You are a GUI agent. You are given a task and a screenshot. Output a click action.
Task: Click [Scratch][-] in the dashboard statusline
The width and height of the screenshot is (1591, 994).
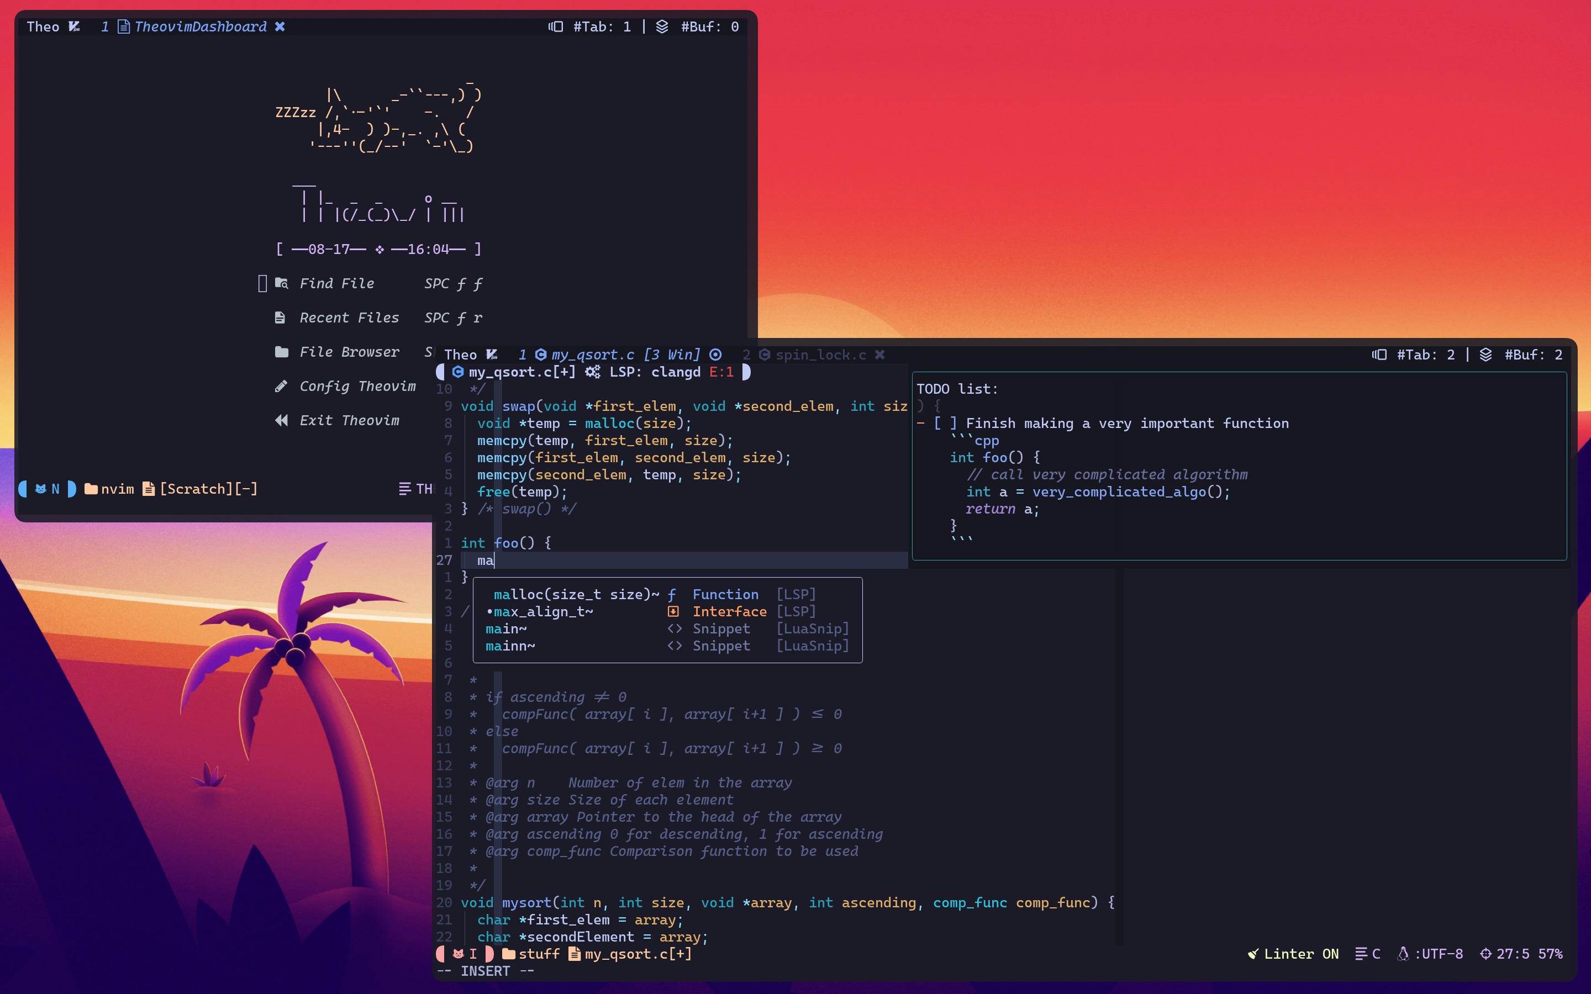coord(208,489)
